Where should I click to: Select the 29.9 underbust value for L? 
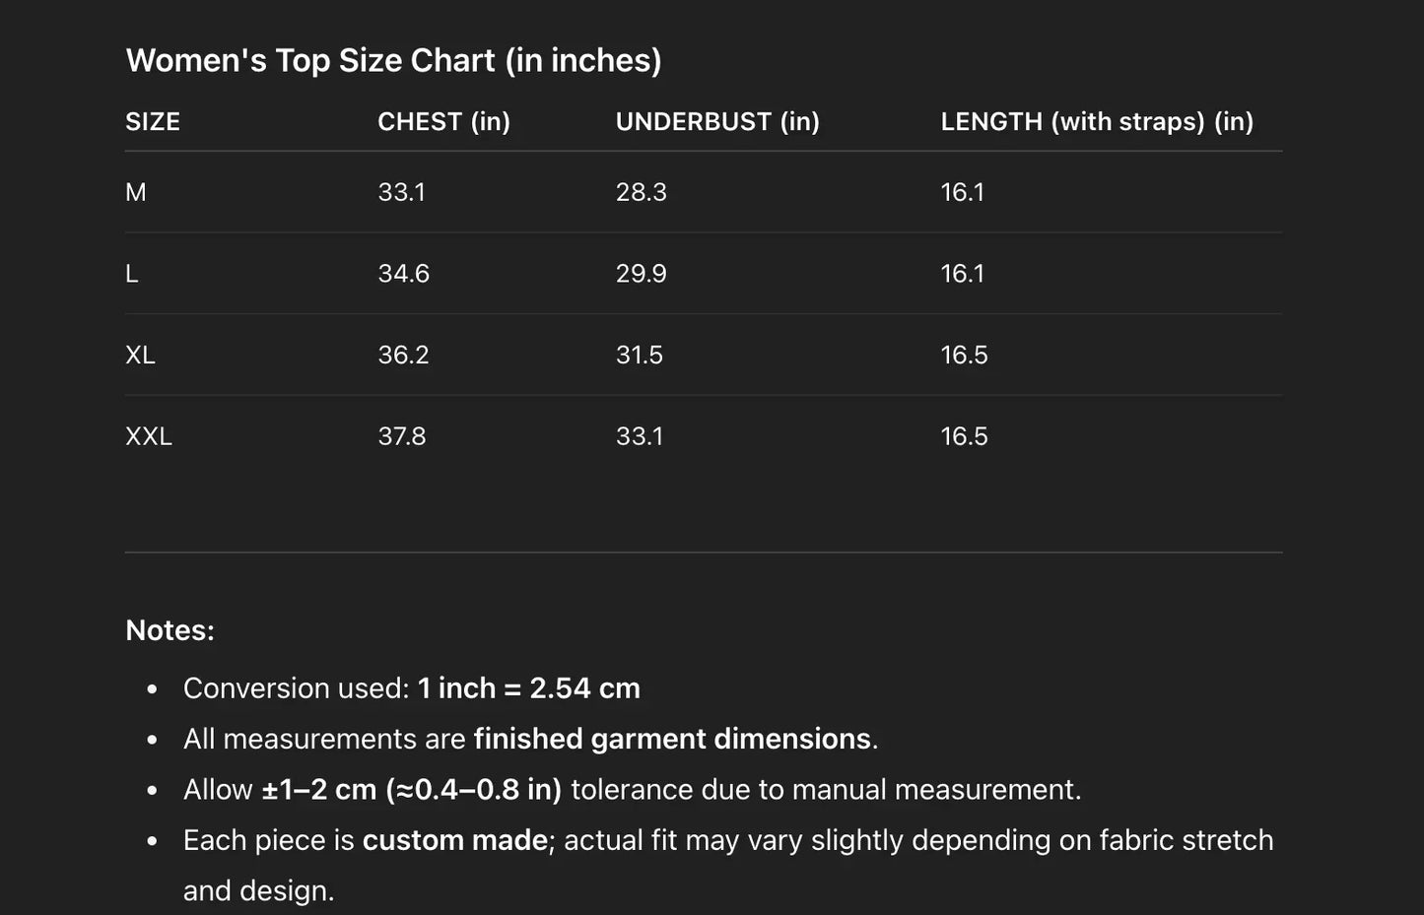pyautogui.click(x=641, y=274)
